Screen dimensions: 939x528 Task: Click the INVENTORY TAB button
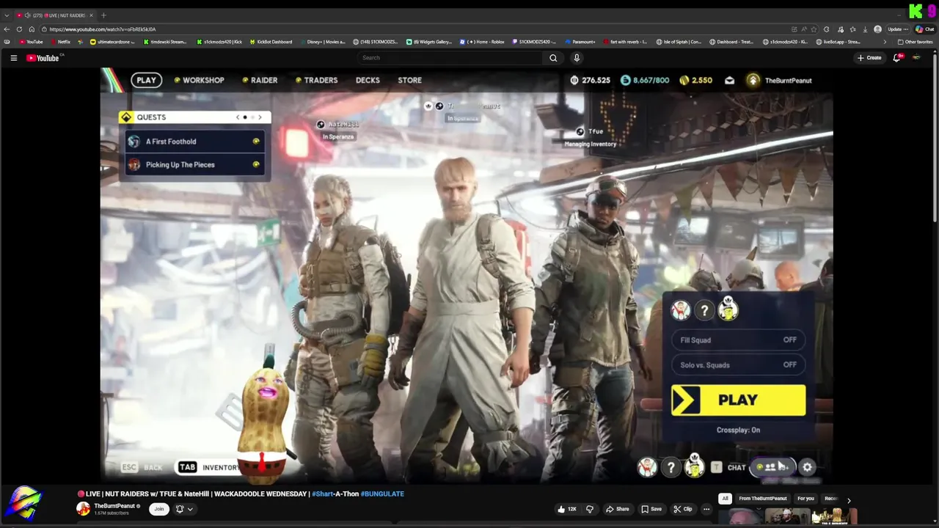pos(208,467)
